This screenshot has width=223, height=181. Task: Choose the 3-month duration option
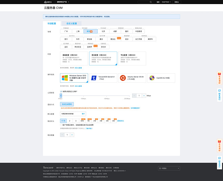76,121
